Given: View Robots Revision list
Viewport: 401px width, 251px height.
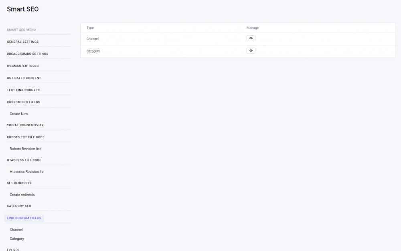Looking at the screenshot, I should coord(25,149).
